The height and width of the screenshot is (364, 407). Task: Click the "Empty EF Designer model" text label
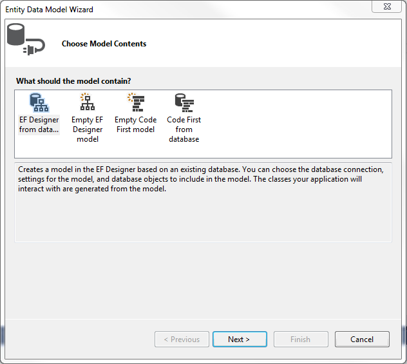pos(88,129)
